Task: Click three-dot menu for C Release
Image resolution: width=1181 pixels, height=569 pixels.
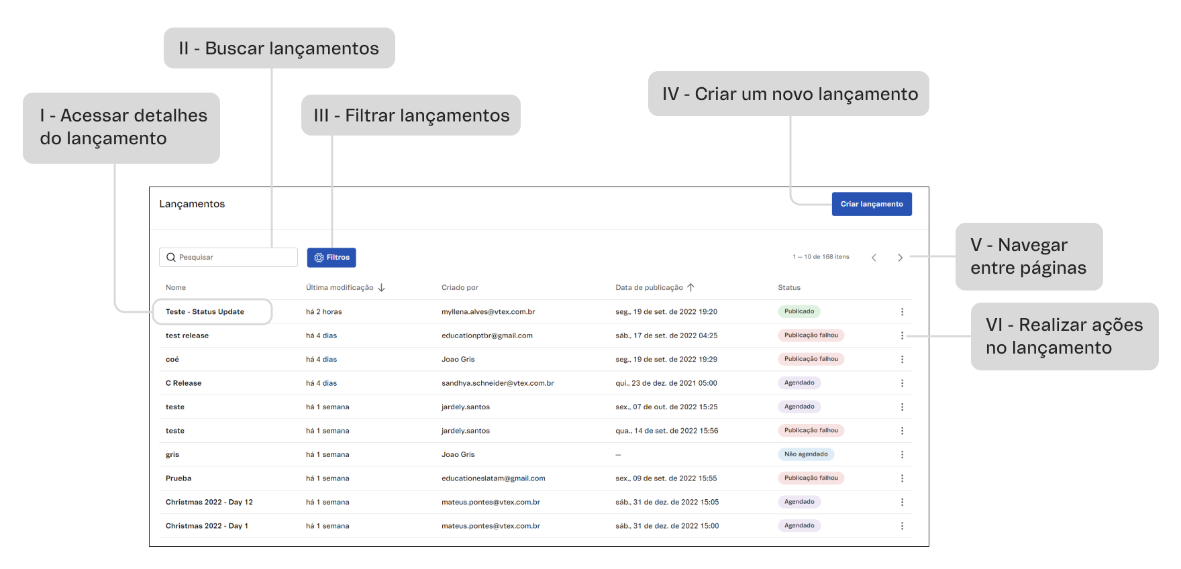Action: 902,383
